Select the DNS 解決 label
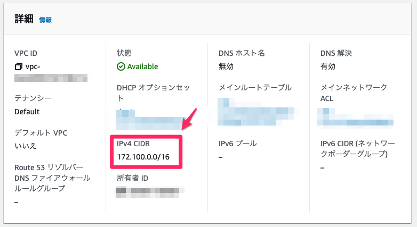 (x=336, y=53)
